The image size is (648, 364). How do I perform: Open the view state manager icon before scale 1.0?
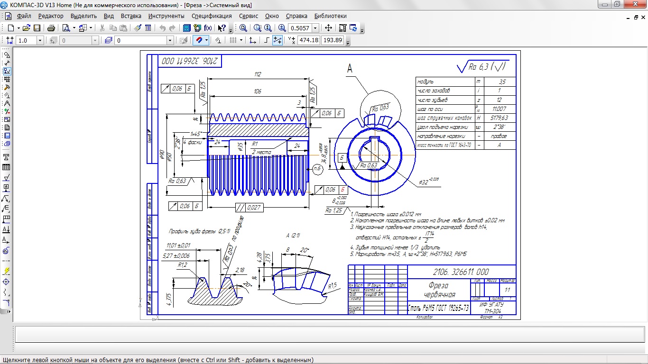tap(9, 40)
